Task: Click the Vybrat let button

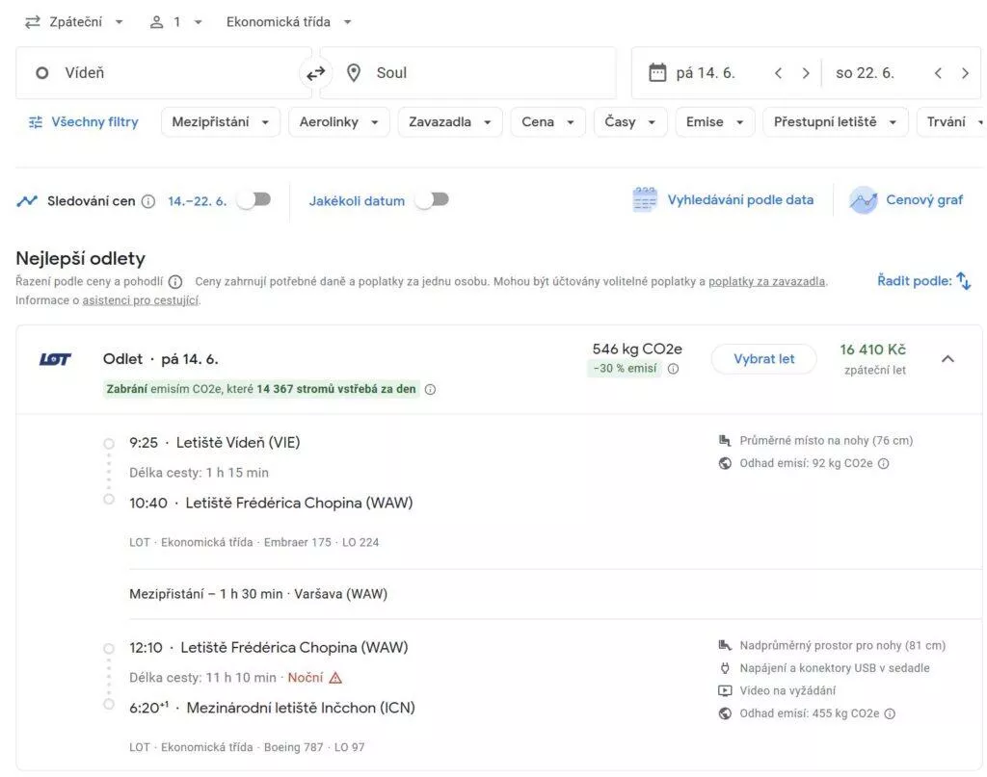Action: pos(763,359)
